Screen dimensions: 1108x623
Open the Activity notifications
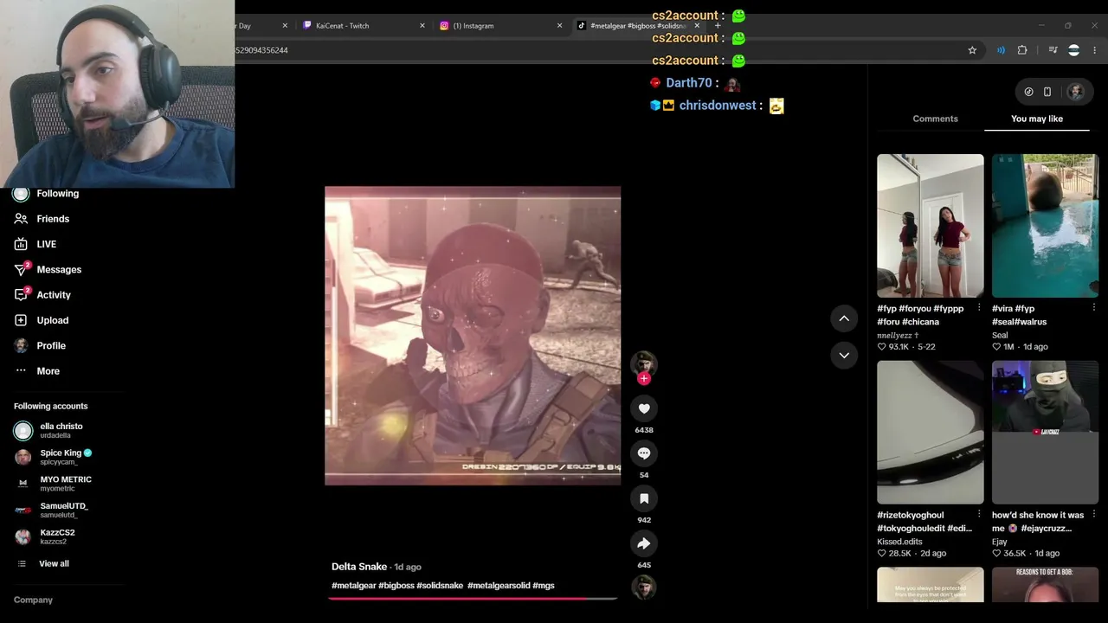(x=53, y=295)
